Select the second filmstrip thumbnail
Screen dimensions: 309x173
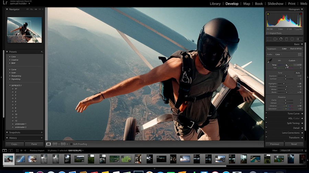coord(21,159)
